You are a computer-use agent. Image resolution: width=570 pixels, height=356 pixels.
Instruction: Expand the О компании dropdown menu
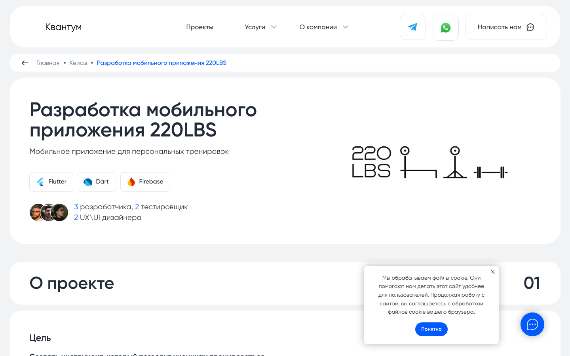tap(324, 27)
